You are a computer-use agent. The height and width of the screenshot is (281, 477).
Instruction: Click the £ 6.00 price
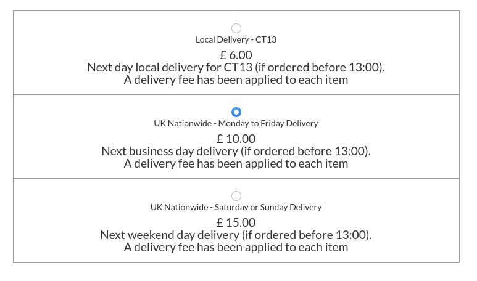click(236, 55)
